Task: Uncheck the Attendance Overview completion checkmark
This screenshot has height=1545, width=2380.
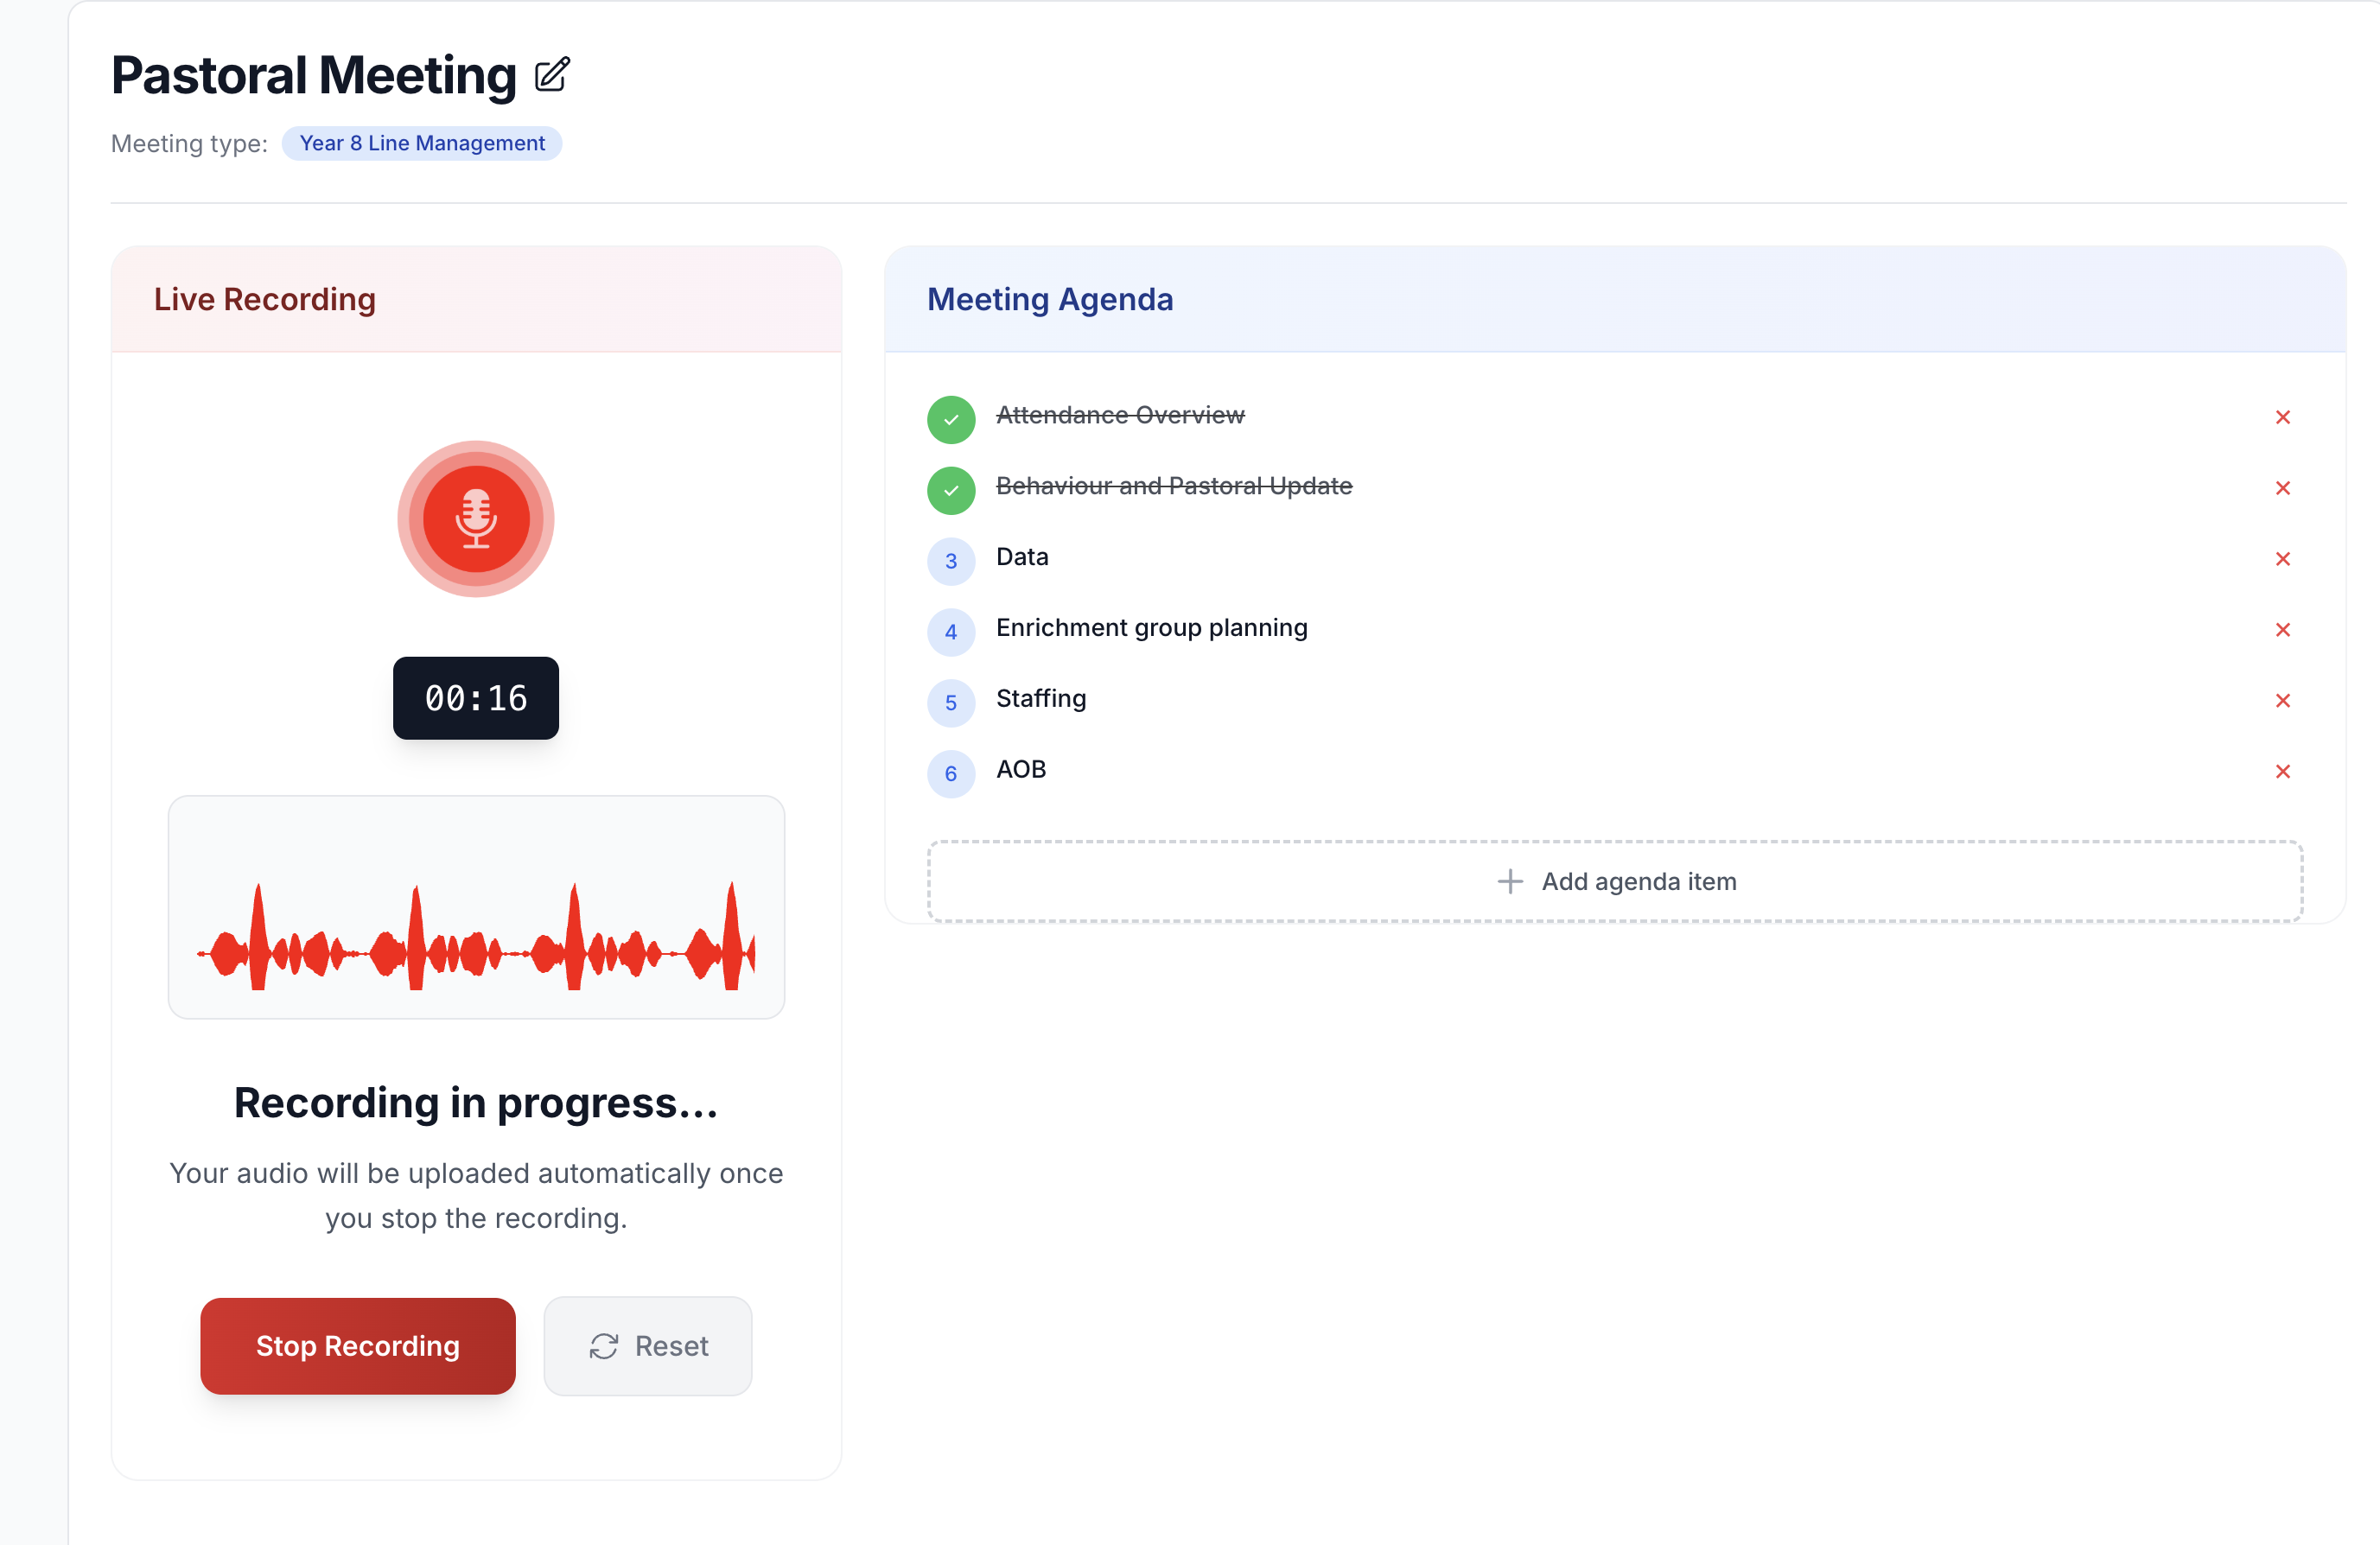Action: (951, 419)
